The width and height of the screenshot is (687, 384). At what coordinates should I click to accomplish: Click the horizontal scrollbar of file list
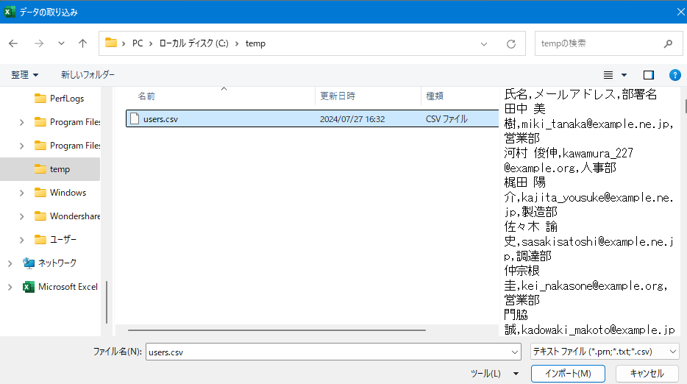277,330
